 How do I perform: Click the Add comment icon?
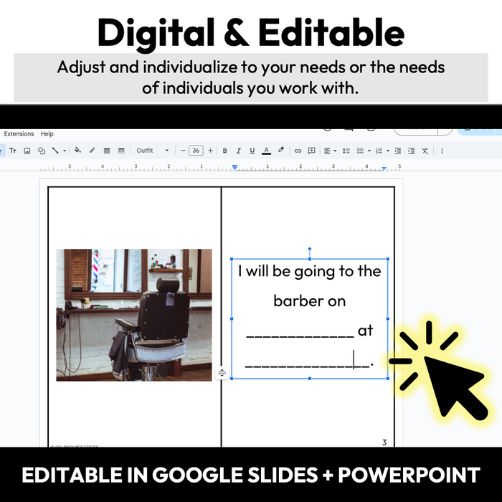312,151
